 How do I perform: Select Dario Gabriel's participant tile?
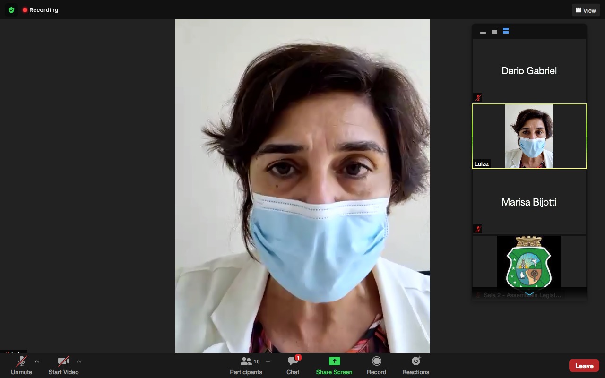529,71
